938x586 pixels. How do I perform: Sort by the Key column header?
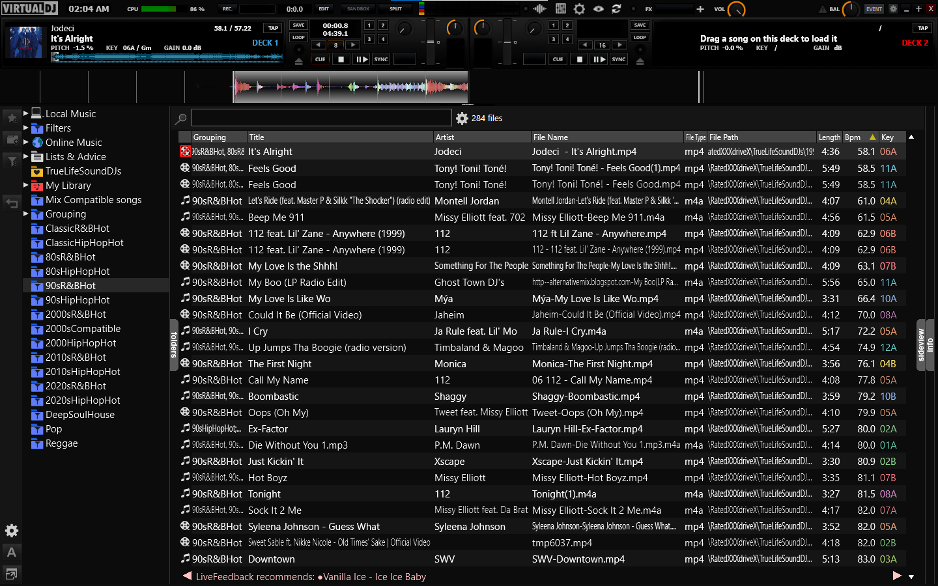(892, 137)
